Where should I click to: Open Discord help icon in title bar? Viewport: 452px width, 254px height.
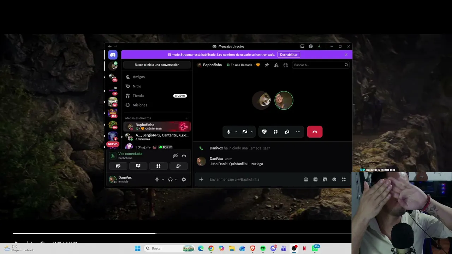pos(311,46)
